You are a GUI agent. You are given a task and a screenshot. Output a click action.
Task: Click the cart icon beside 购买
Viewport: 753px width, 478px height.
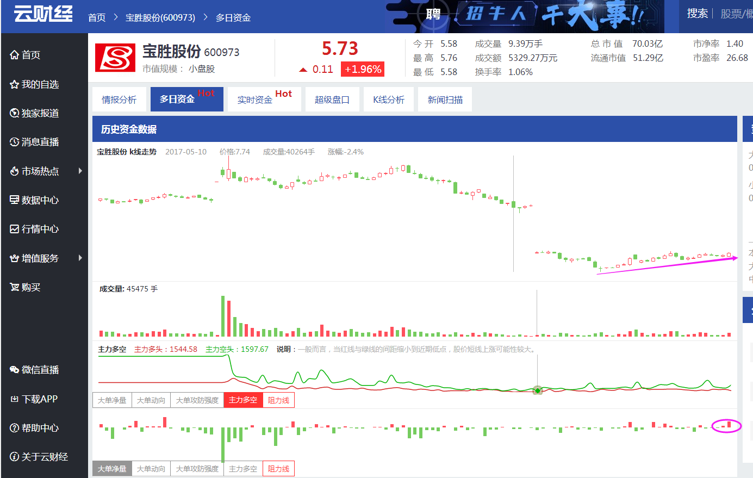(x=15, y=287)
